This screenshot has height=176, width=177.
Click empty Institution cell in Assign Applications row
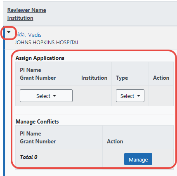tap(94, 96)
